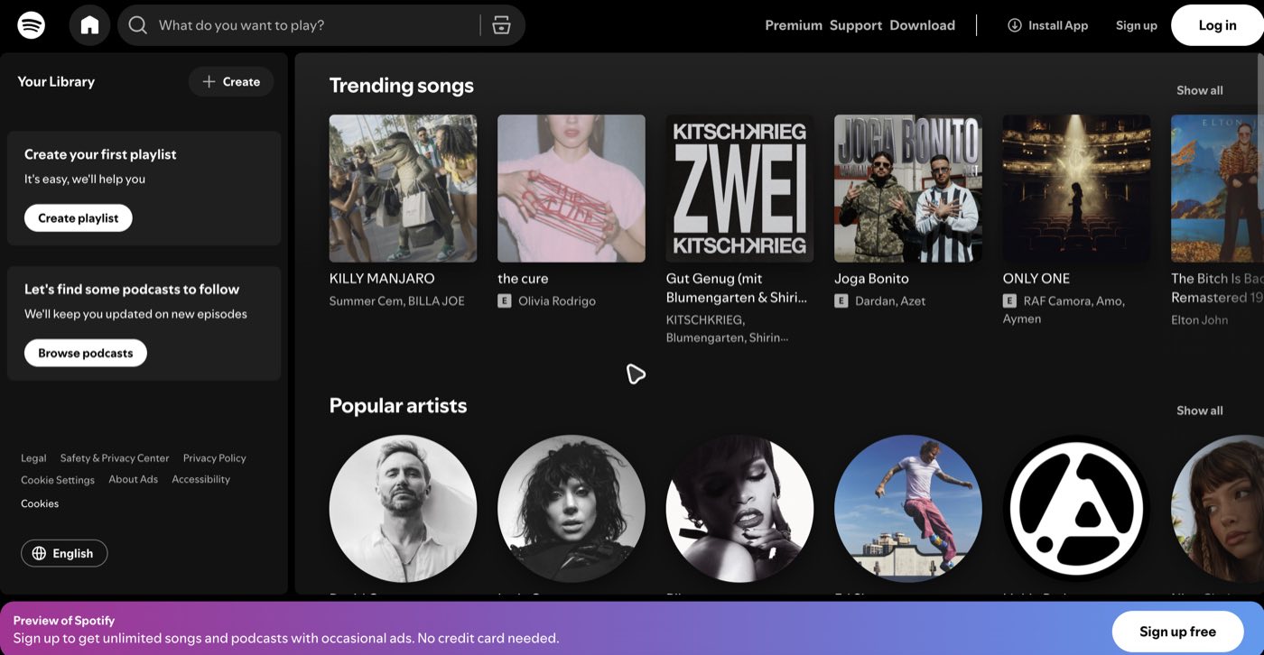The image size is (1264, 655).
Task: Open the Support link
Action: pos(856,25)
